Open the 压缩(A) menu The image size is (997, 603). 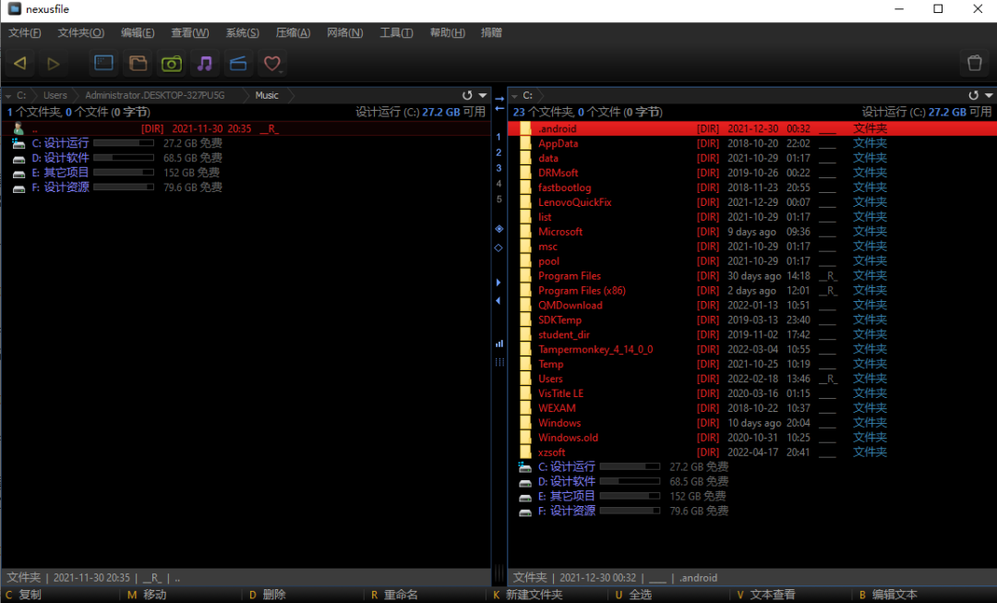coord(293,32)
